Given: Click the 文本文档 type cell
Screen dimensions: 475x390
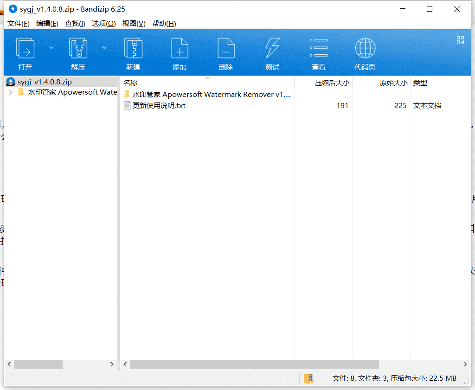Looking at the screenshot, I should [427, 106].
